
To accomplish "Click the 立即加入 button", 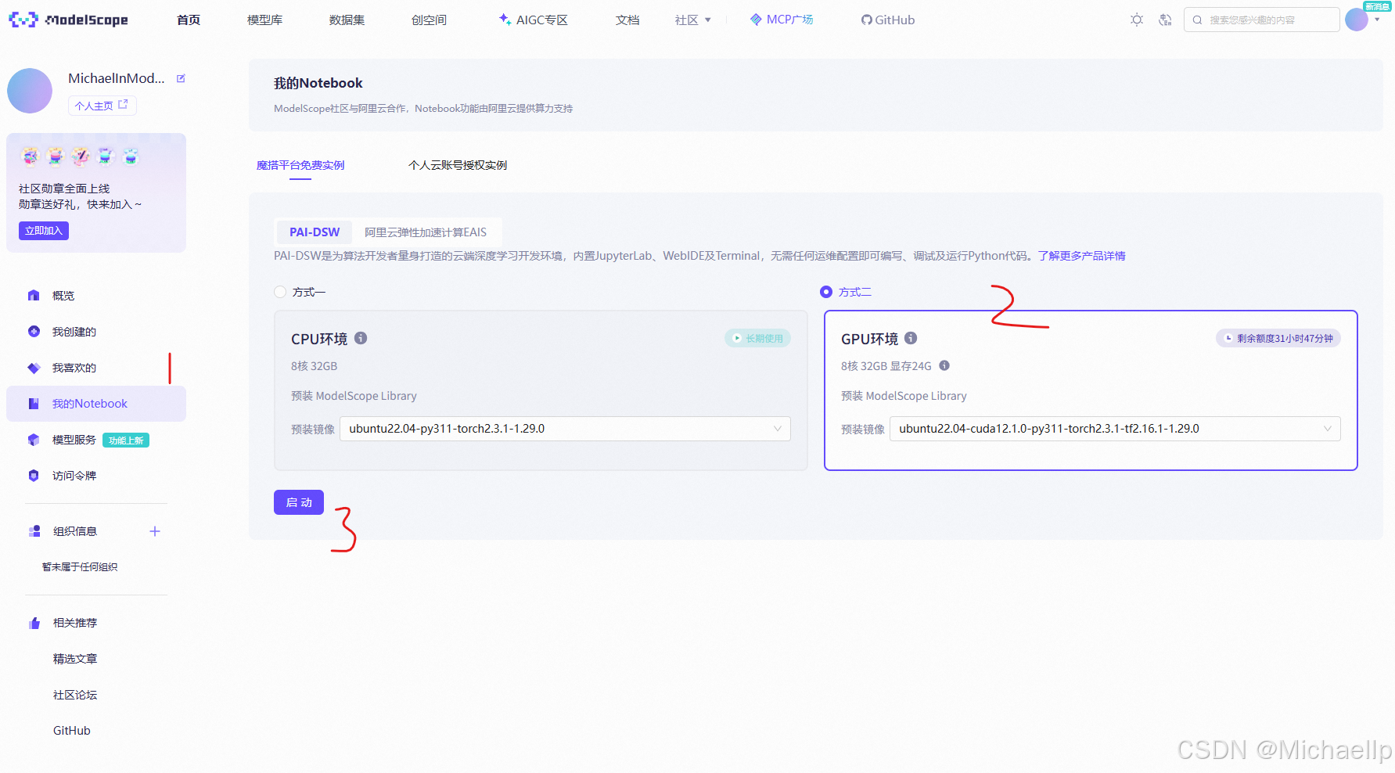I will [x=44, y=231].
